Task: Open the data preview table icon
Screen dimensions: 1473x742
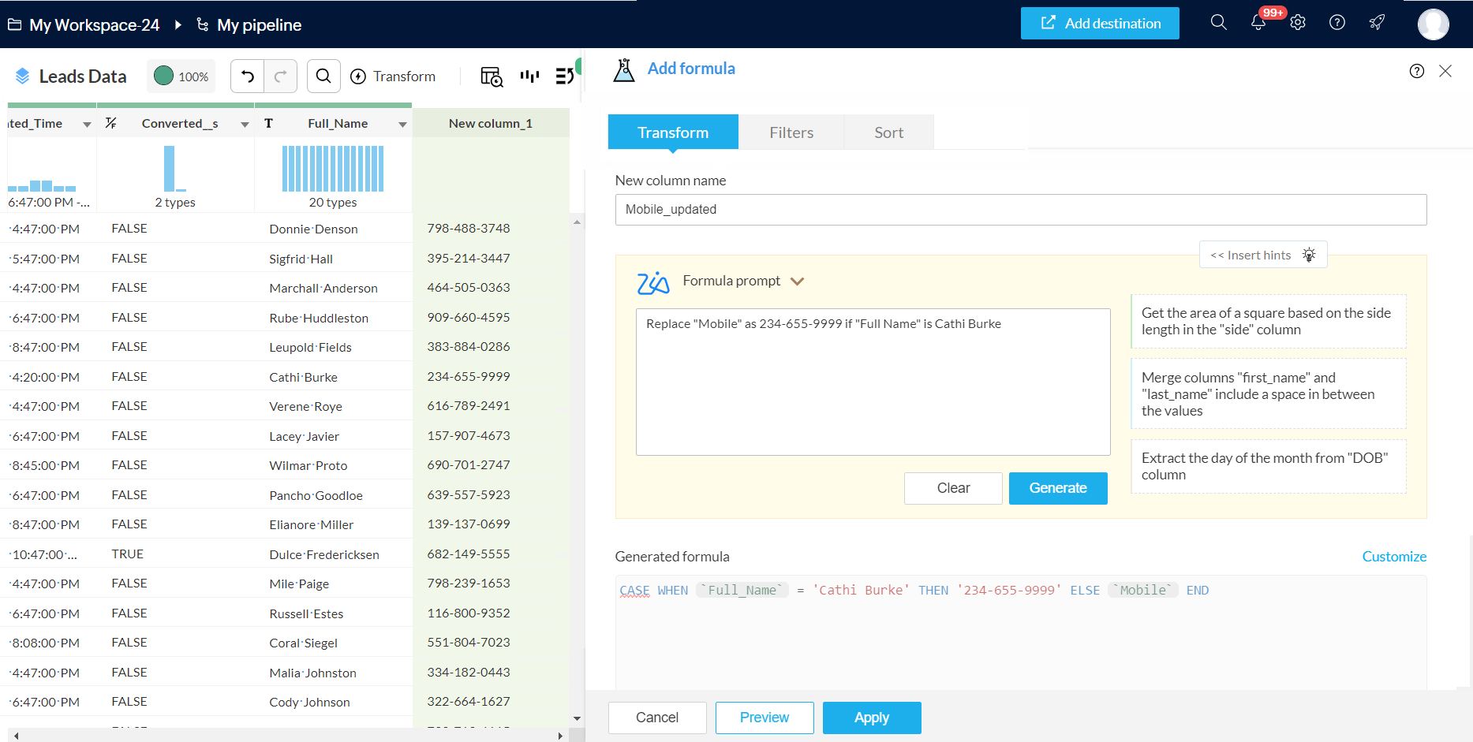Action: (492, 76)
